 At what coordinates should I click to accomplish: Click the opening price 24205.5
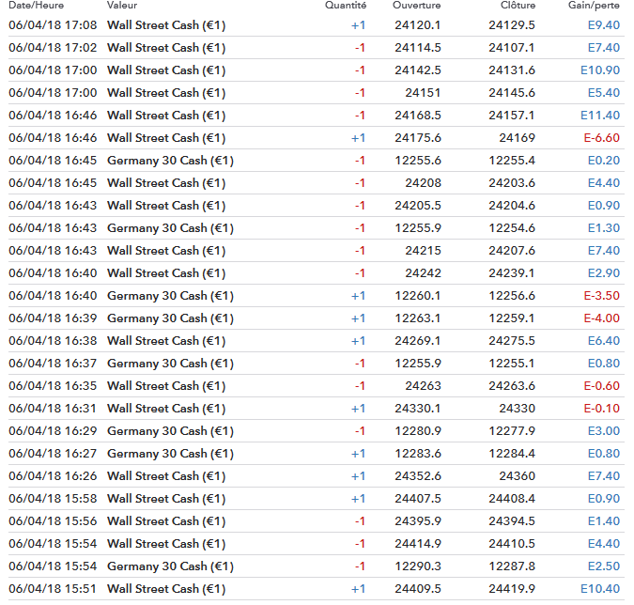418,206
